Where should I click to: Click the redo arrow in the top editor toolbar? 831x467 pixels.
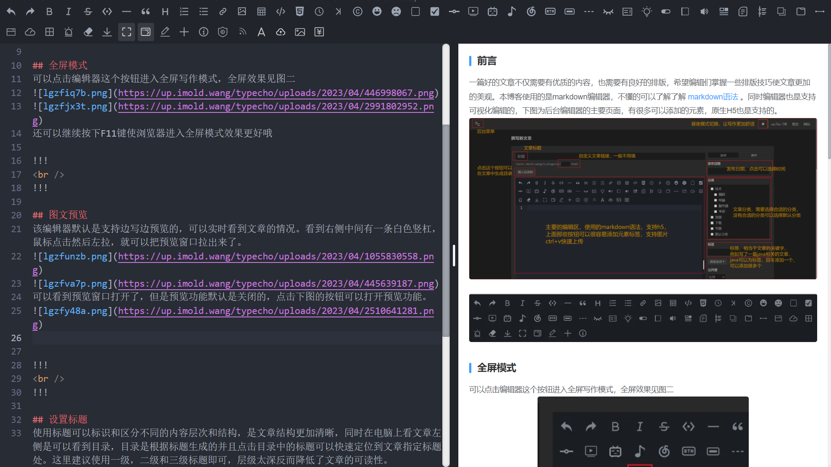[x=30, y=12]
